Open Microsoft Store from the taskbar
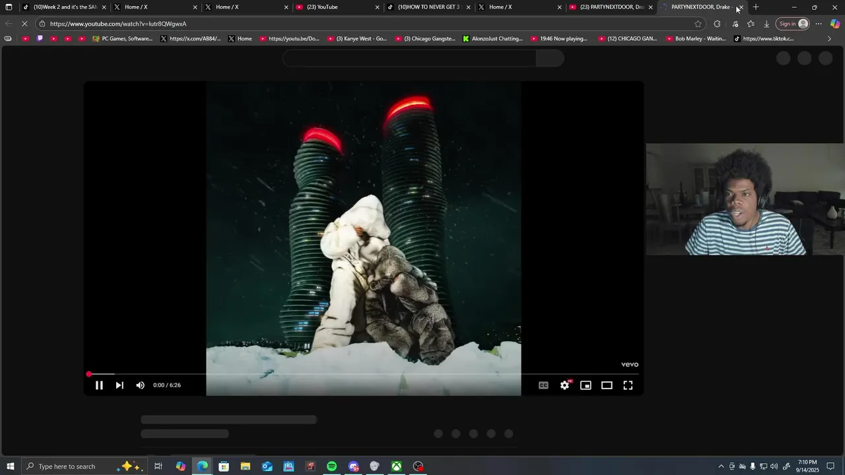The image size is (845, 475). coord(224,466)
